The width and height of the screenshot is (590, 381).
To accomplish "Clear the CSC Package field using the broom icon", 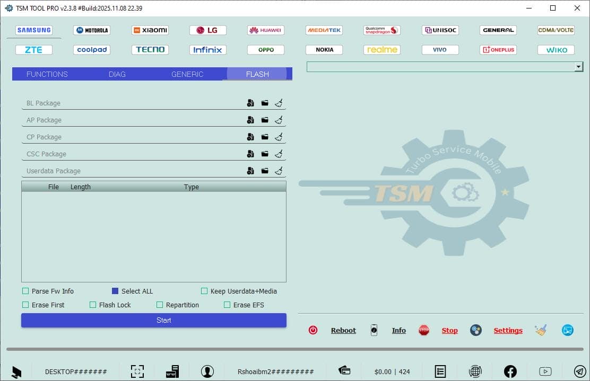I will coord(279,154).
